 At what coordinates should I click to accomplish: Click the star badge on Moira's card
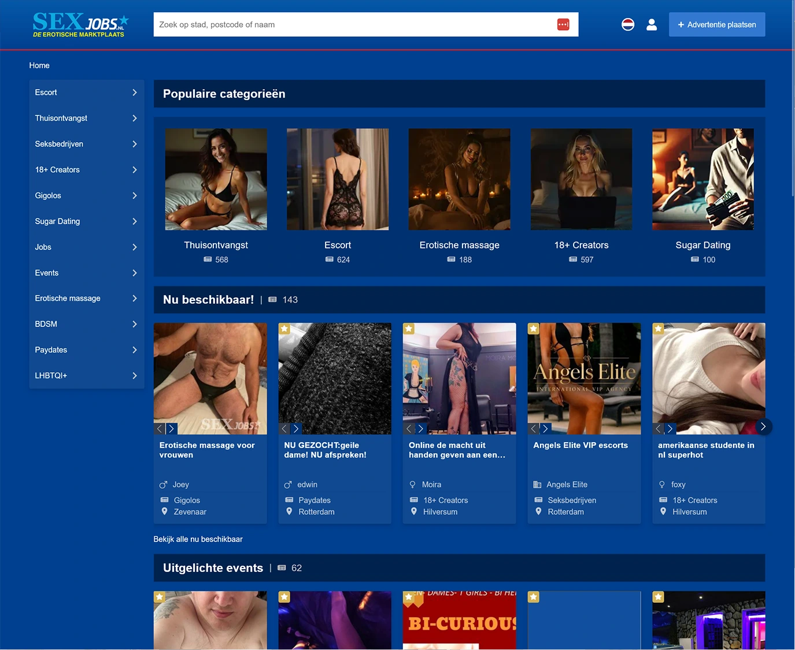tap(409, 329)
